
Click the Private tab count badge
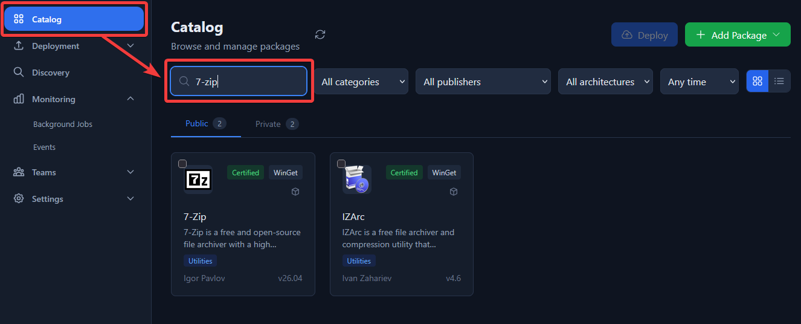pos(292,124)
